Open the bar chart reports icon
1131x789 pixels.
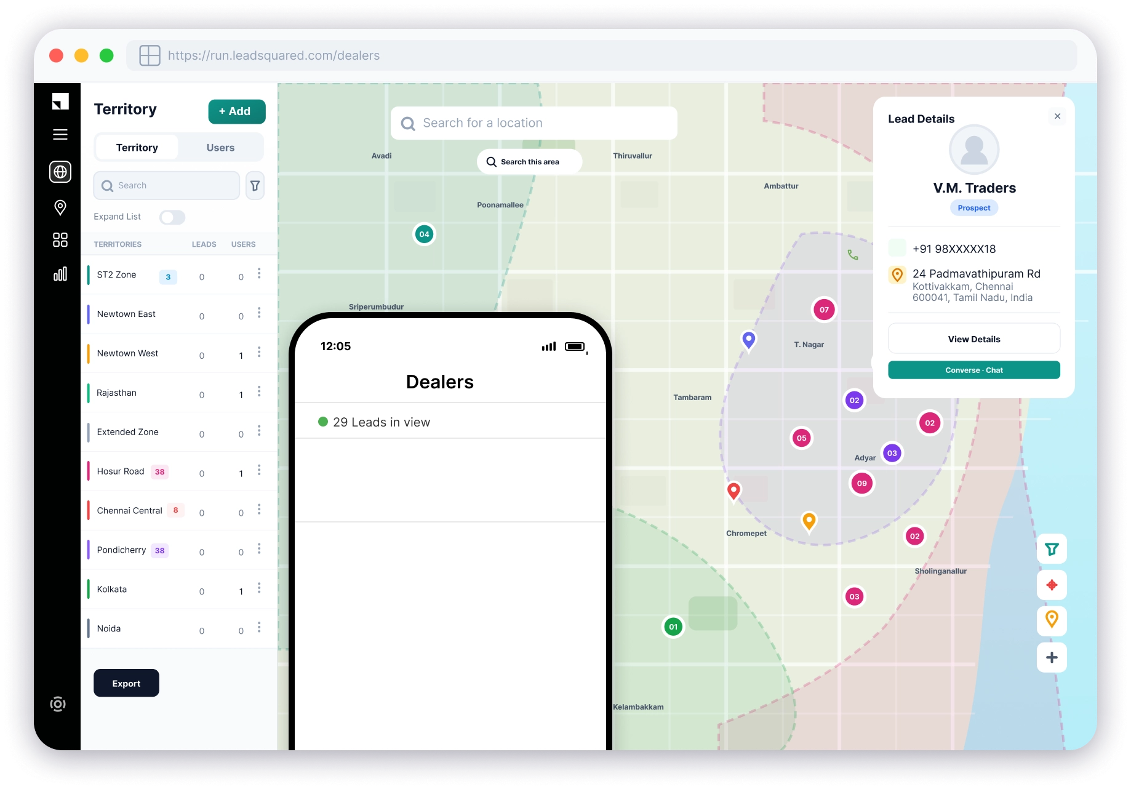tap(60, 274)
